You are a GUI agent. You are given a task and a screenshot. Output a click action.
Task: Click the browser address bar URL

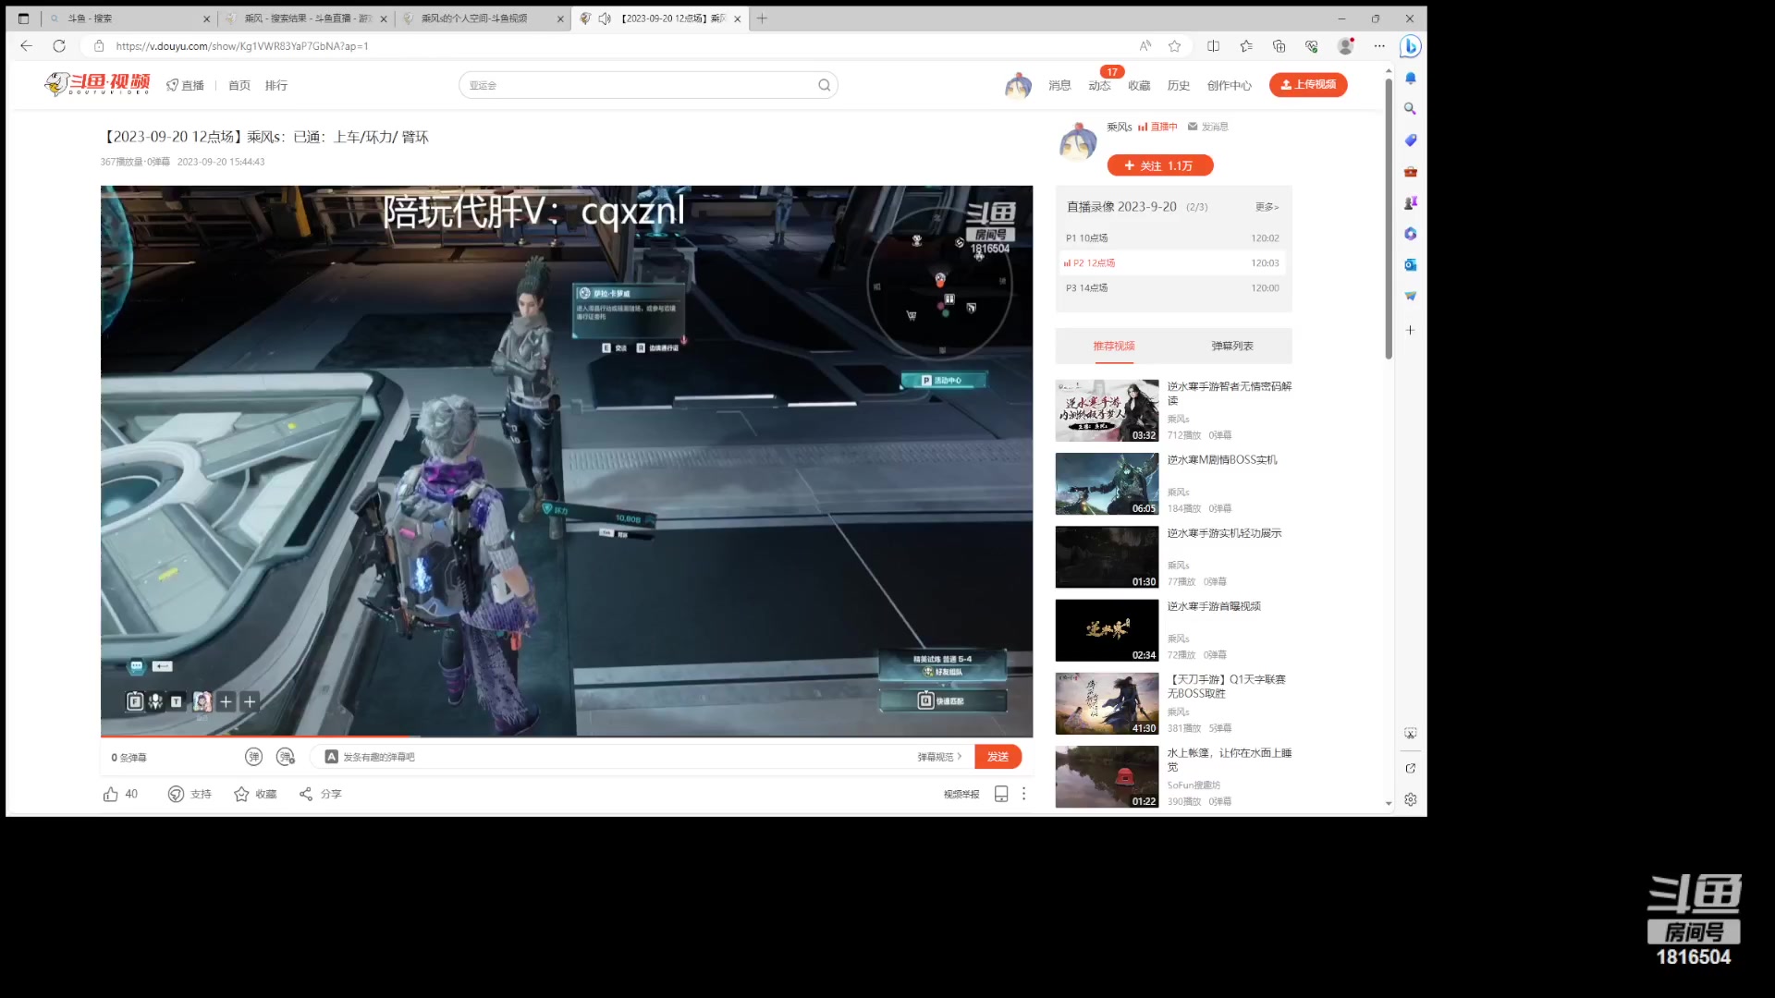coord(242,46)
